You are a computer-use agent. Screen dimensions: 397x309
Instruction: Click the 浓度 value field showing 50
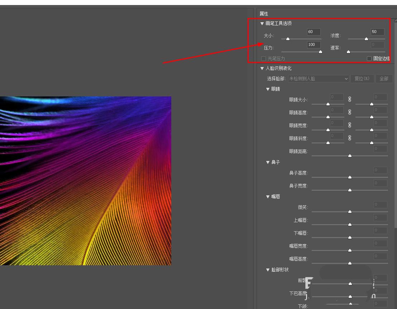pyautogui.click(x=378, y=32)
